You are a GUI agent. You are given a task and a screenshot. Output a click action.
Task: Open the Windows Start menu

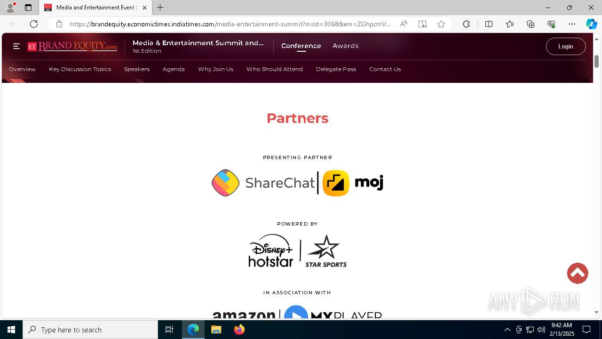tap(11, 330)
